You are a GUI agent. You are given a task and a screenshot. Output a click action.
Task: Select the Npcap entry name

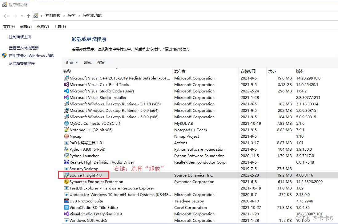pyautogui.click(x=75, y=136)
